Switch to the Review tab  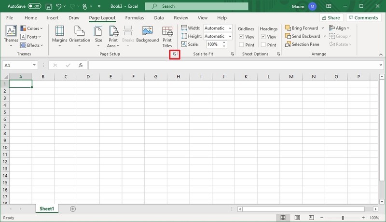coord(181,18)
